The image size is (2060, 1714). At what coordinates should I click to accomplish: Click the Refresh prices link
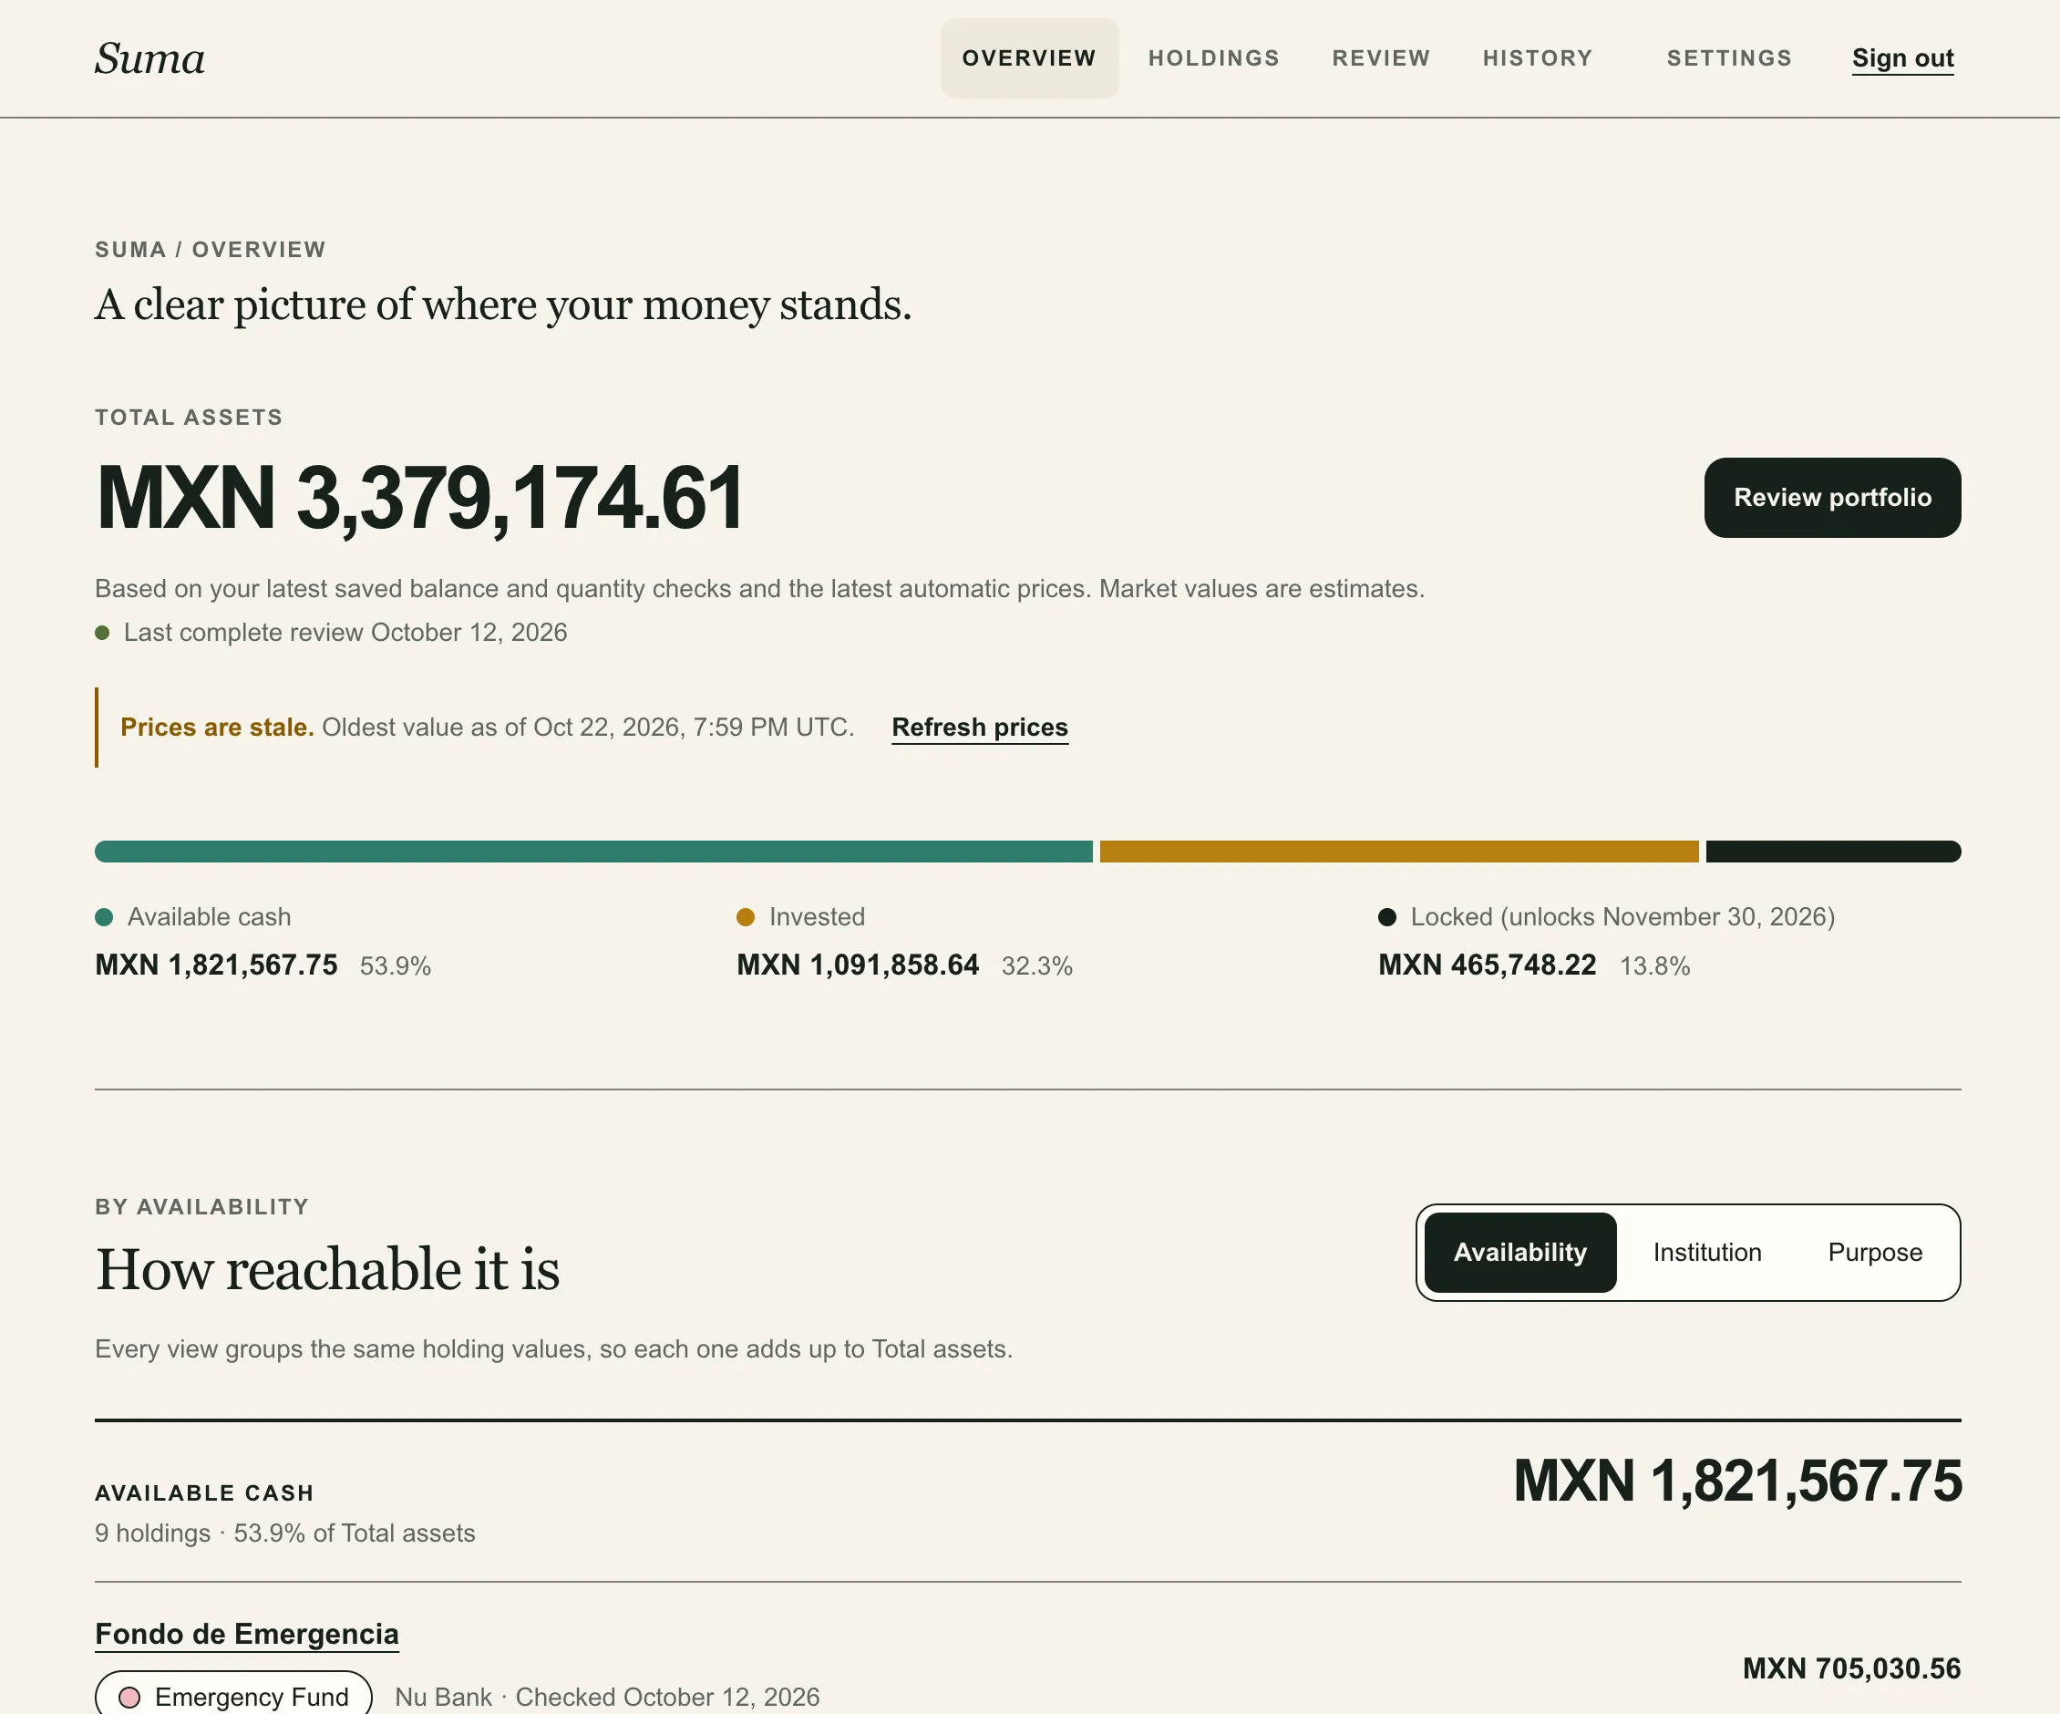click(979, 727)
